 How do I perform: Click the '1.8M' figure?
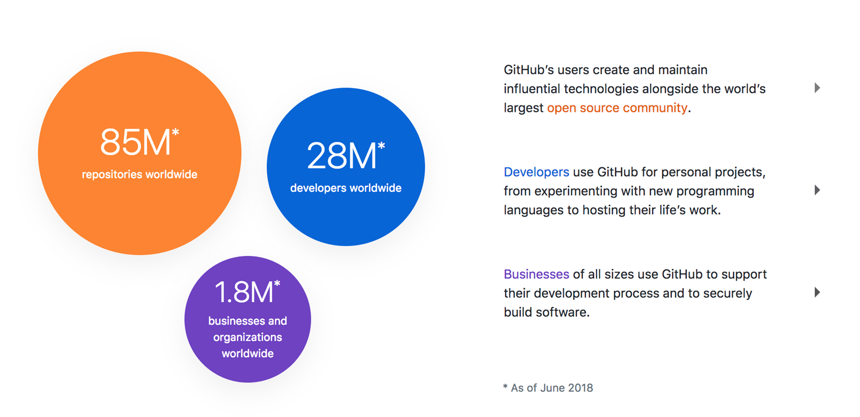click(x=247, y=292)
